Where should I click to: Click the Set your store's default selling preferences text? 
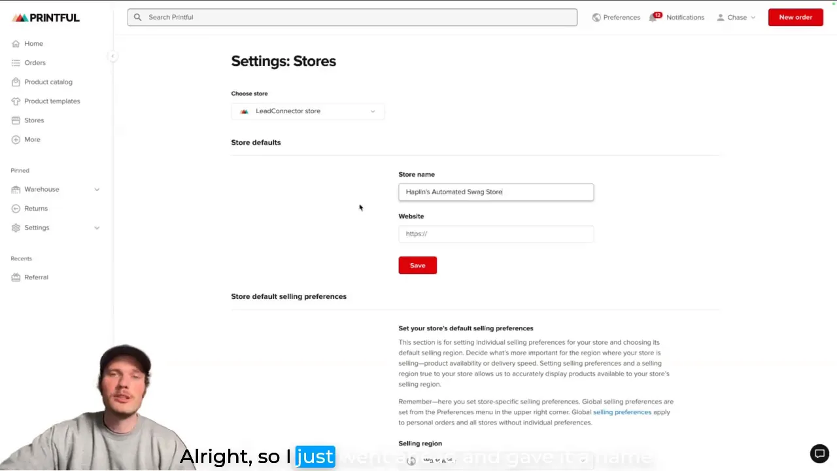click(x=466, y=328)
